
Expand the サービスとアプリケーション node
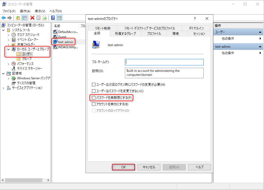[x=3, y=88]
